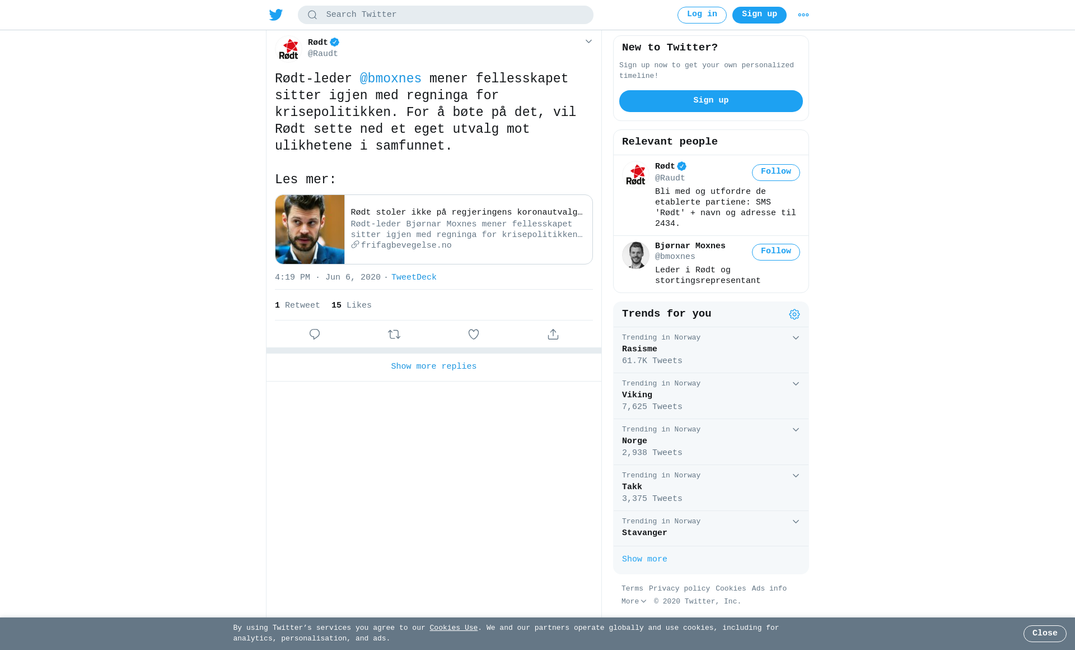Open the @bmoxnes mention link
Screen dimensions: 1075x650
(x=391, y=79)
